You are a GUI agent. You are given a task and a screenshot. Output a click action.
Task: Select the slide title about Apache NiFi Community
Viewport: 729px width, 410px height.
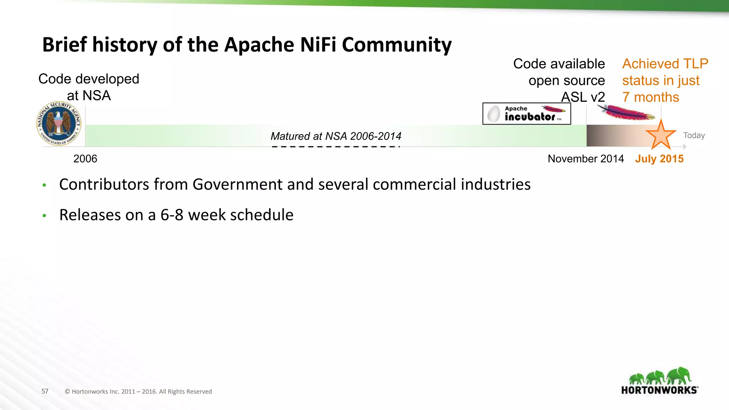tap(247, 45)
